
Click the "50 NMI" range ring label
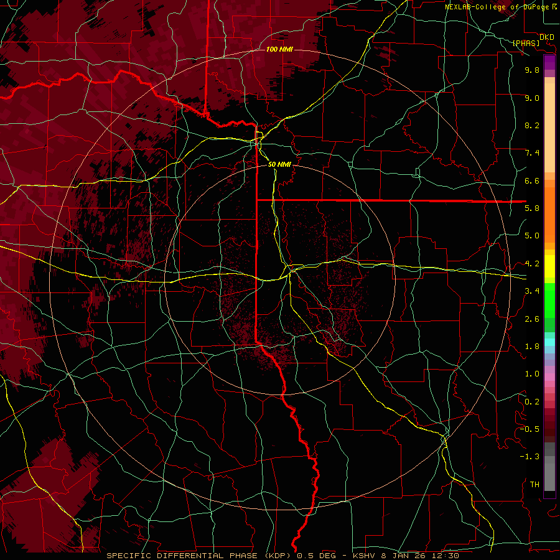[x=279, y=165]
